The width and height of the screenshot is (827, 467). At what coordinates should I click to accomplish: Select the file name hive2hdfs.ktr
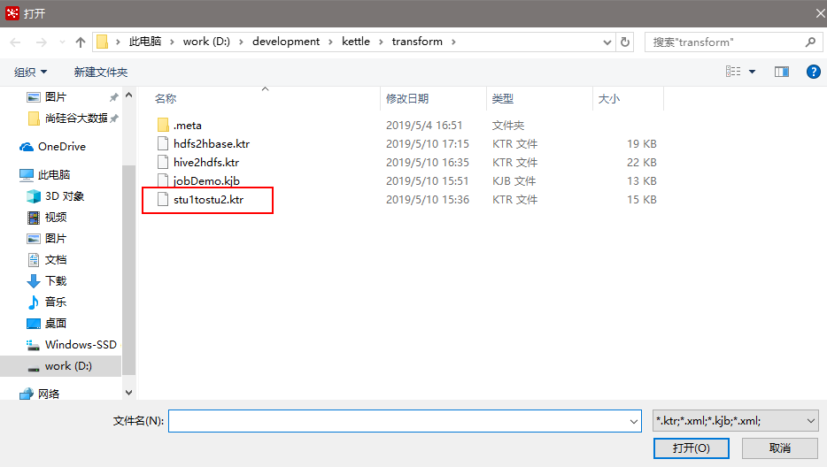(206, 163)
